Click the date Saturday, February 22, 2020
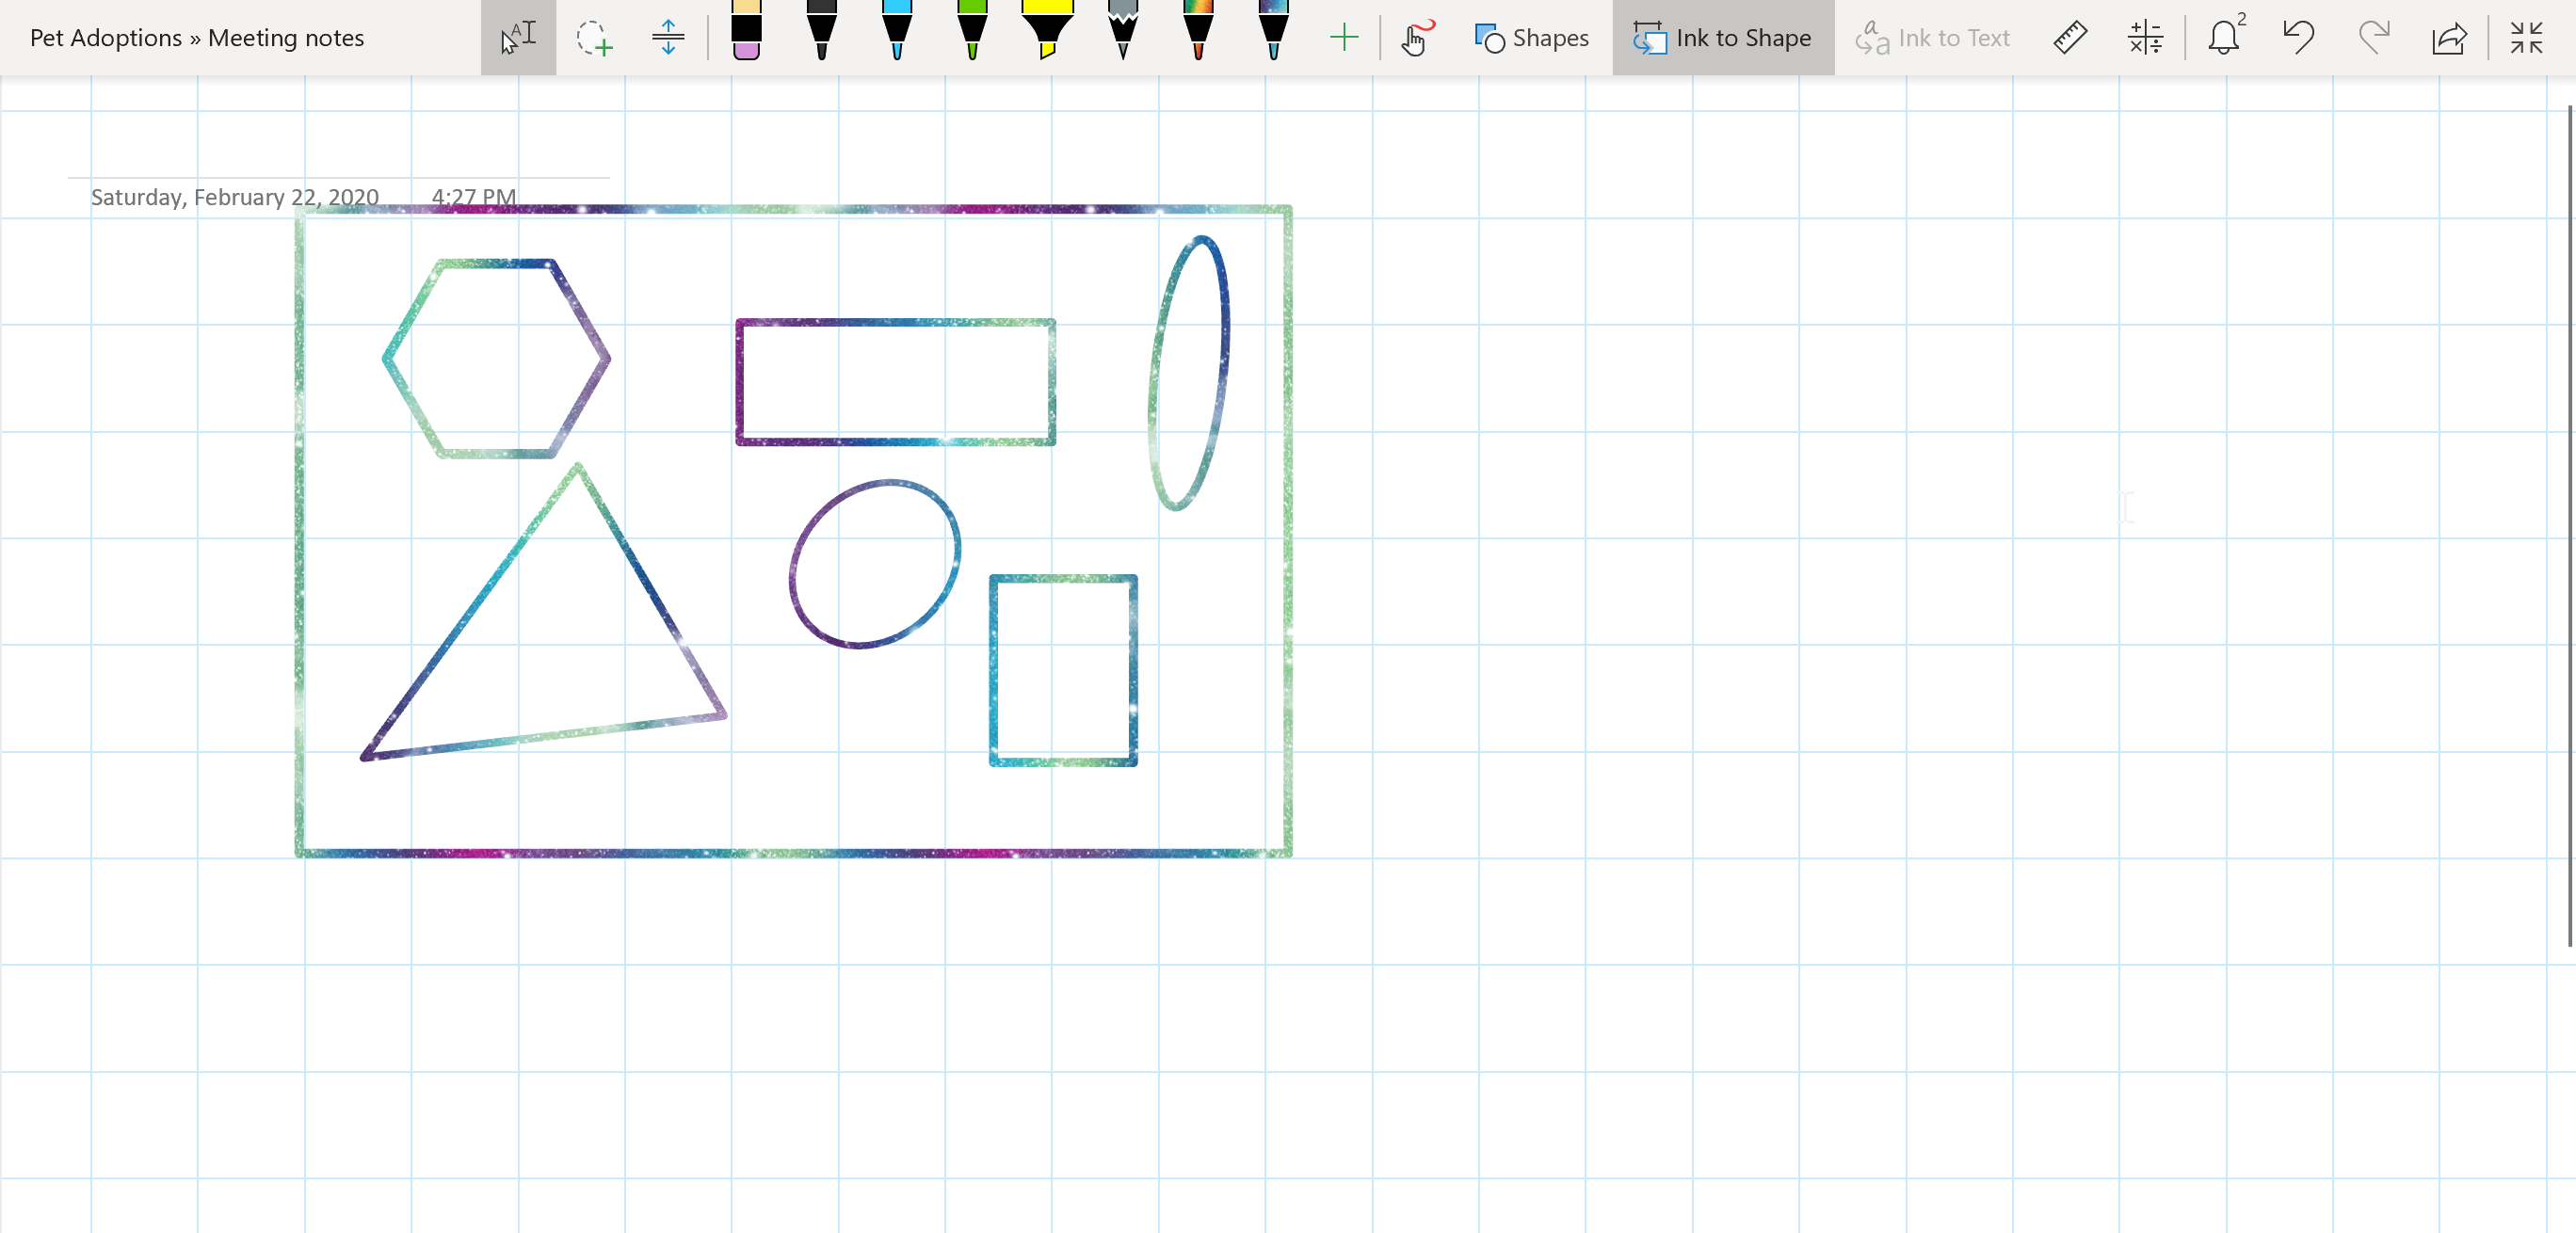This screenshot has width=2576, height=1233. 235,197
